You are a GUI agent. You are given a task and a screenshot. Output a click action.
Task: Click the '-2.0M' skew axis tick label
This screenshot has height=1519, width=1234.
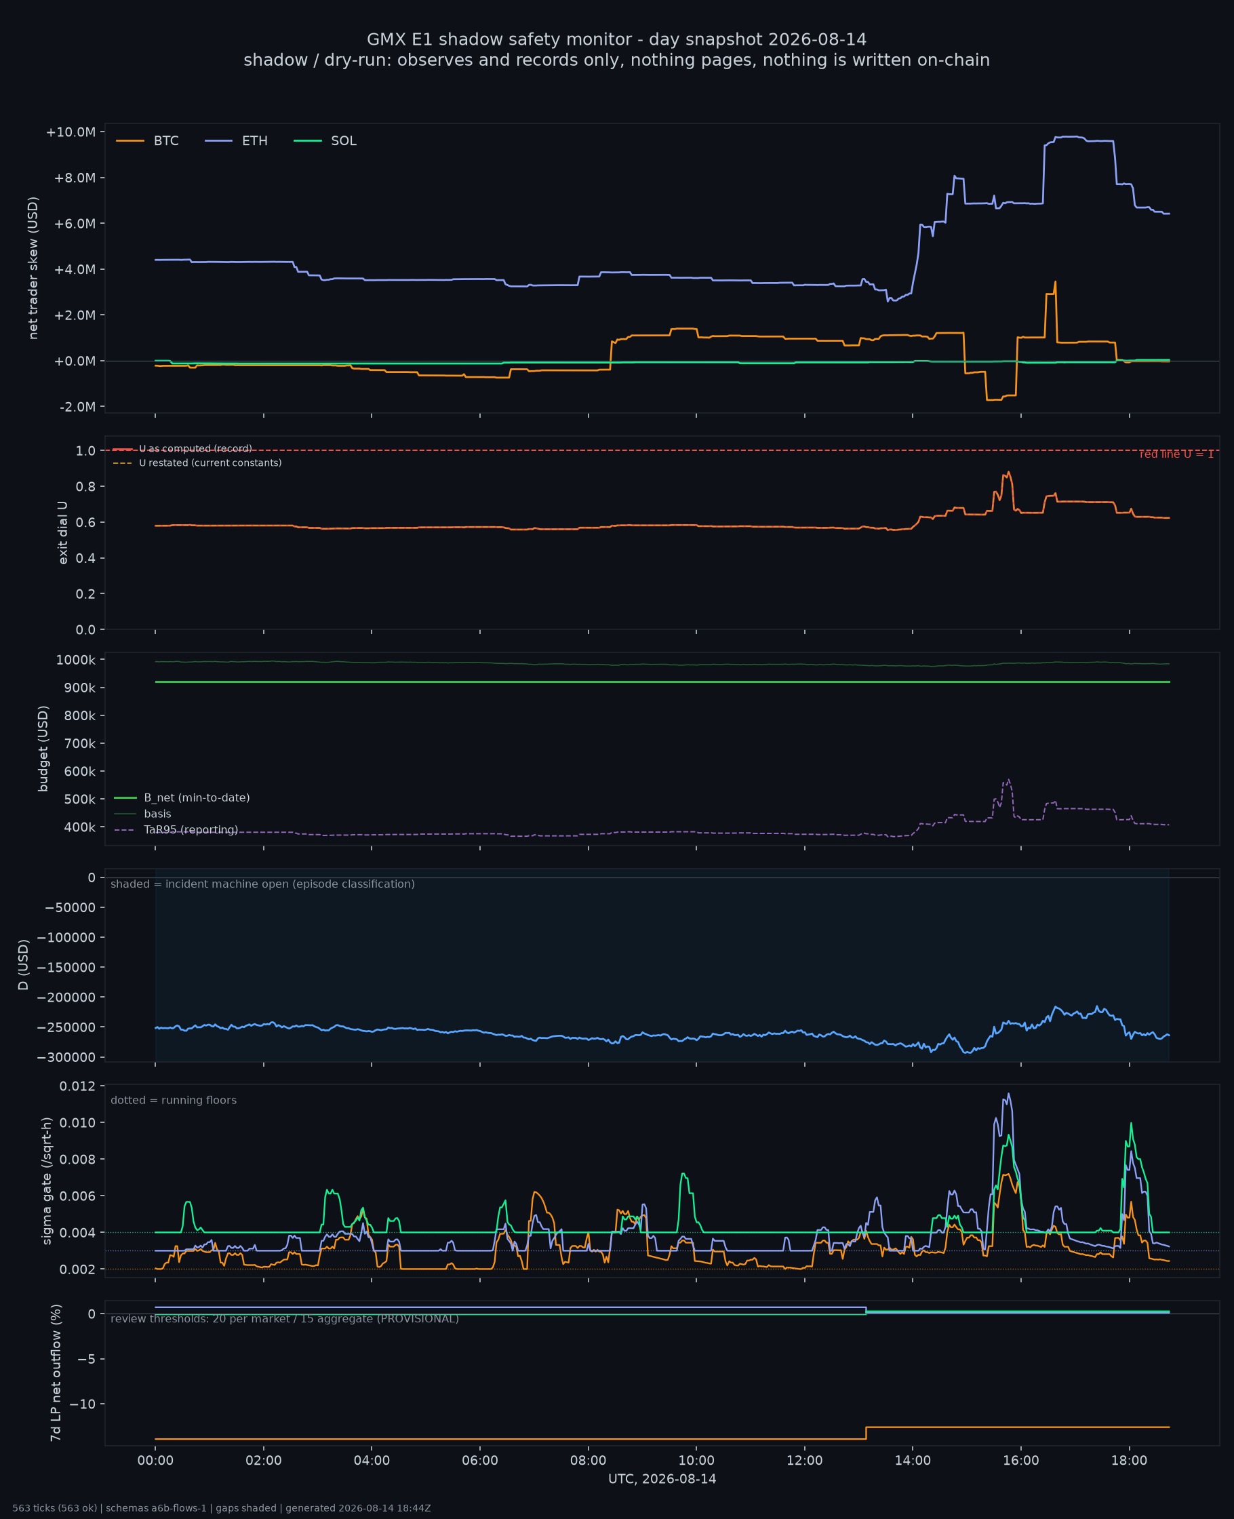(x=77, y=408)
